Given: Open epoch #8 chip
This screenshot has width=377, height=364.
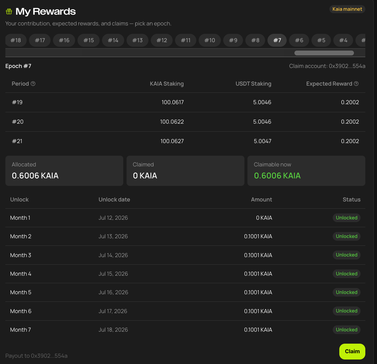Looking at the screenshot, I should click(255, 40).
